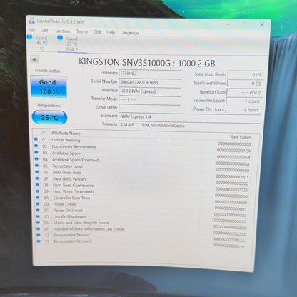Click the Good 100 % health status button
297x297 pixels.
point(49,86)
